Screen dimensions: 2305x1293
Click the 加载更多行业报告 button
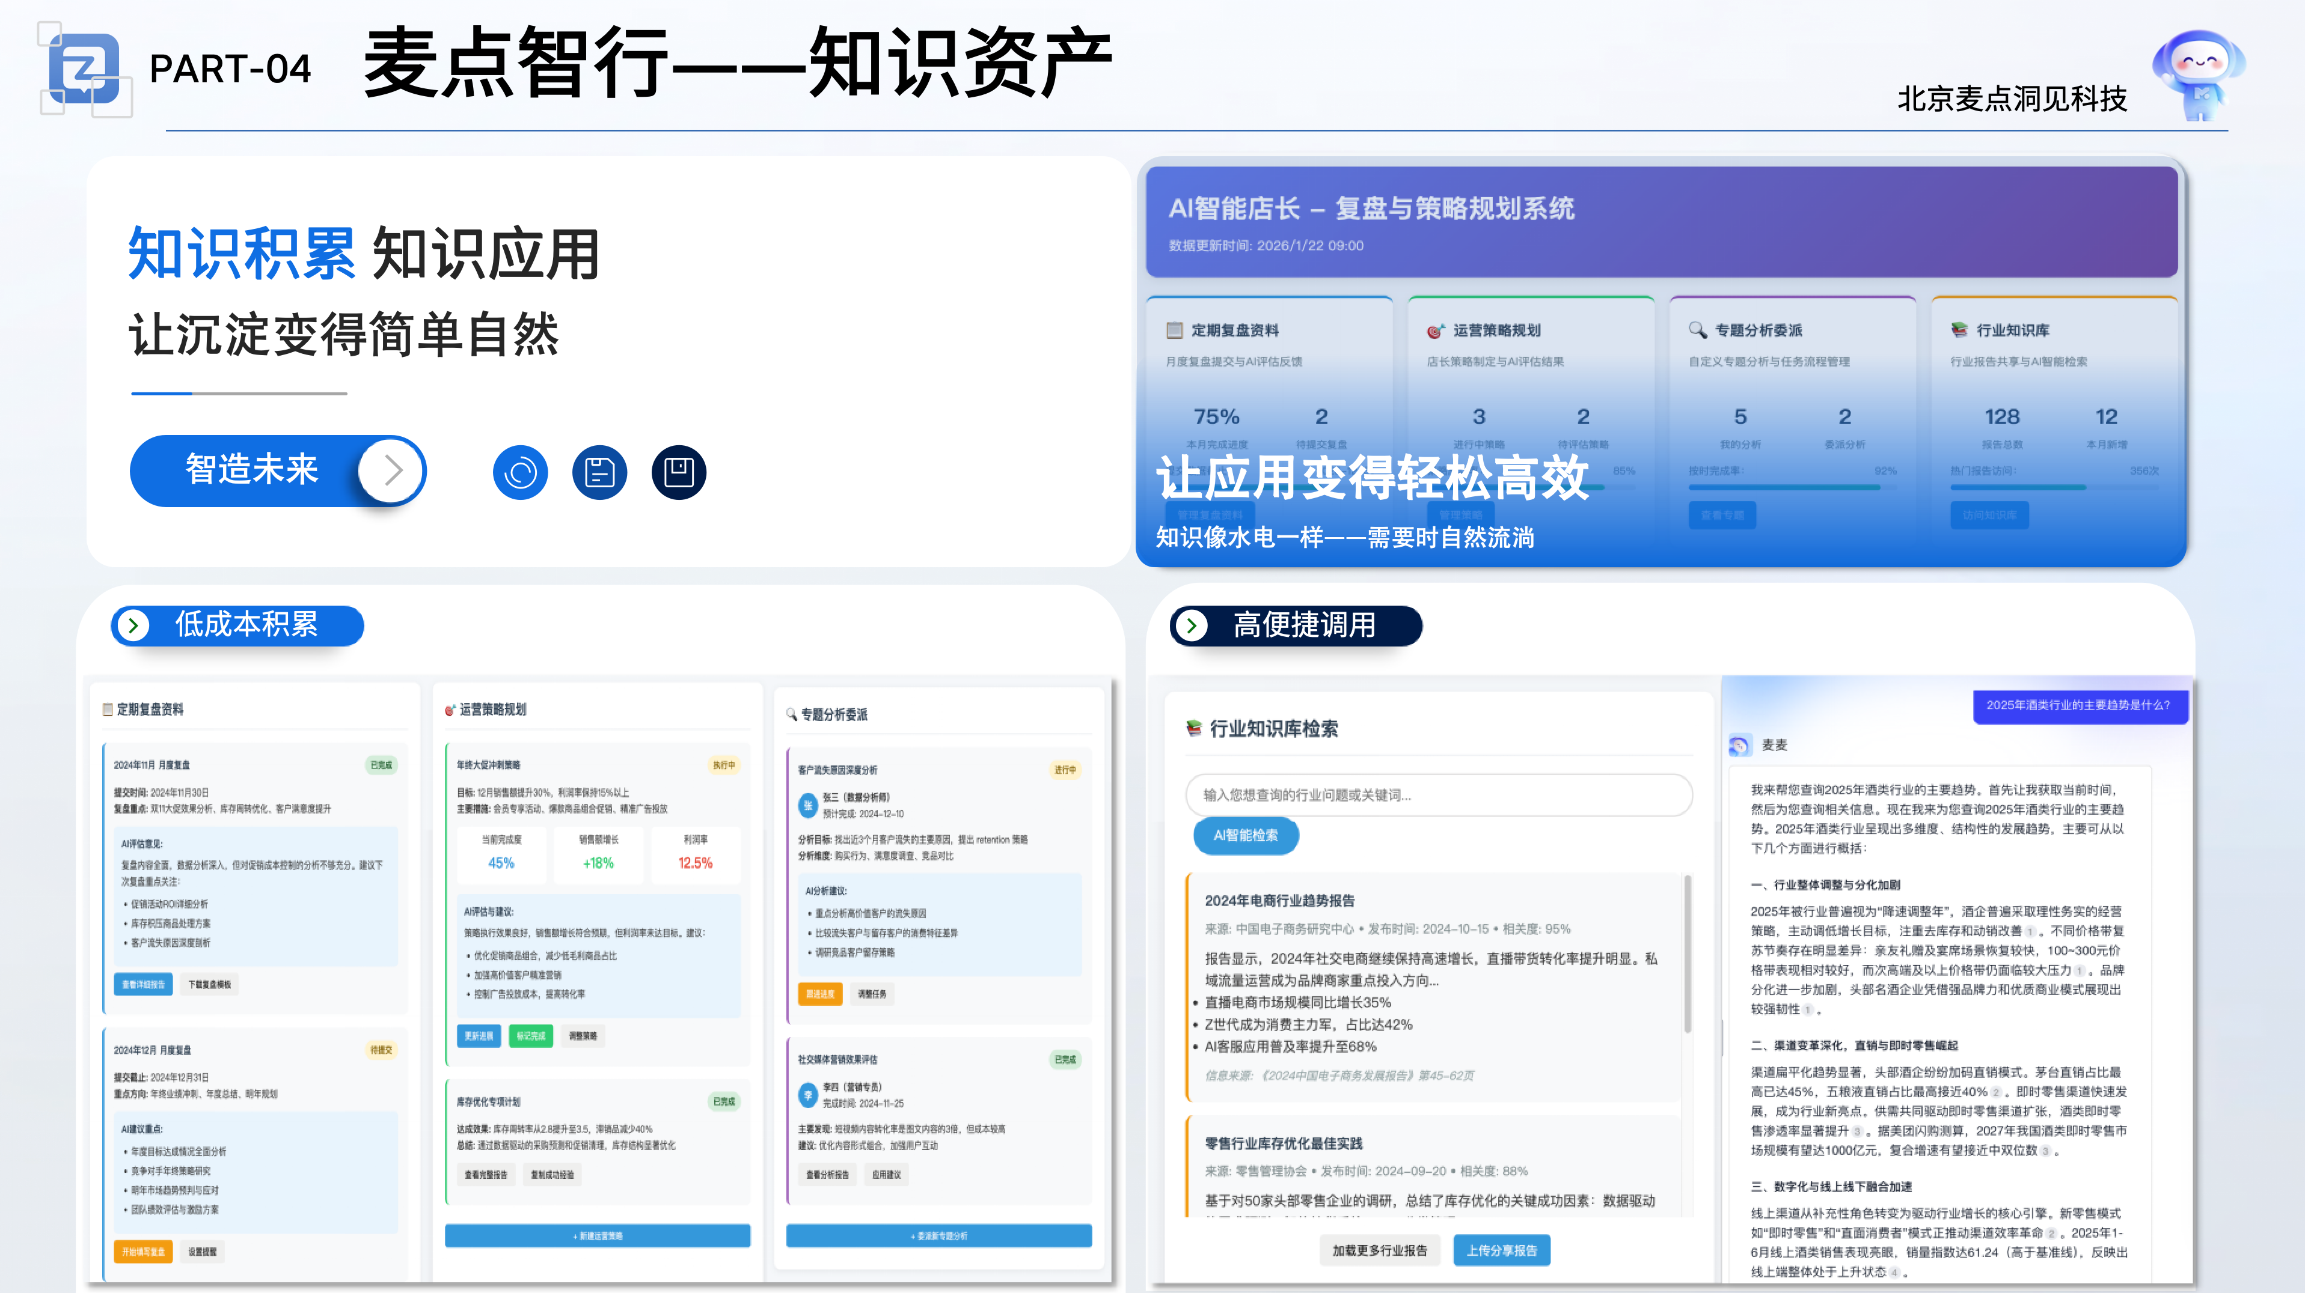click(x=1380, y=1250)
